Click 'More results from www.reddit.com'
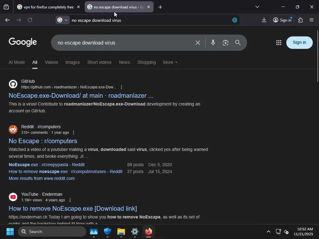The height and width of the screenshot is (239, 319). click(42, 178)
